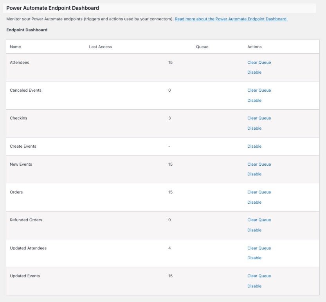
Task: Disable the Refunded Orders endpoint
Action: pyautogui.click(x=254, y=230)
